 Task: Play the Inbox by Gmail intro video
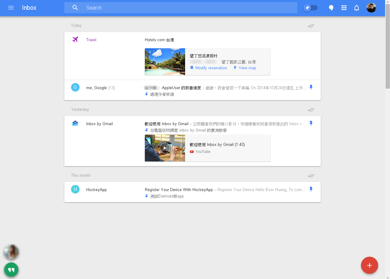tap(165, 148)
